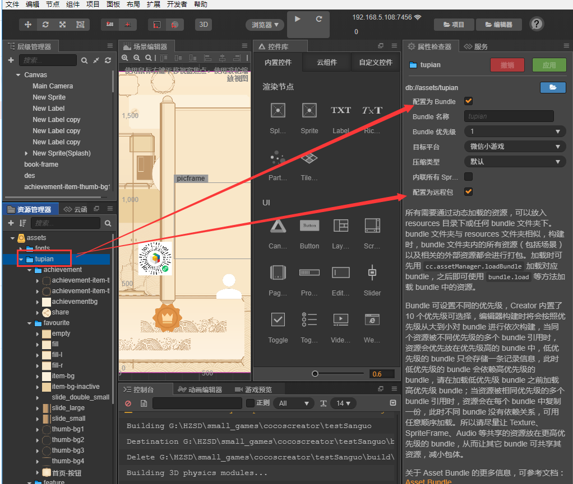Viewport: 573px width, 484px height.
Task: Add node with hierarchy plus icon
Action: (11, 60)
